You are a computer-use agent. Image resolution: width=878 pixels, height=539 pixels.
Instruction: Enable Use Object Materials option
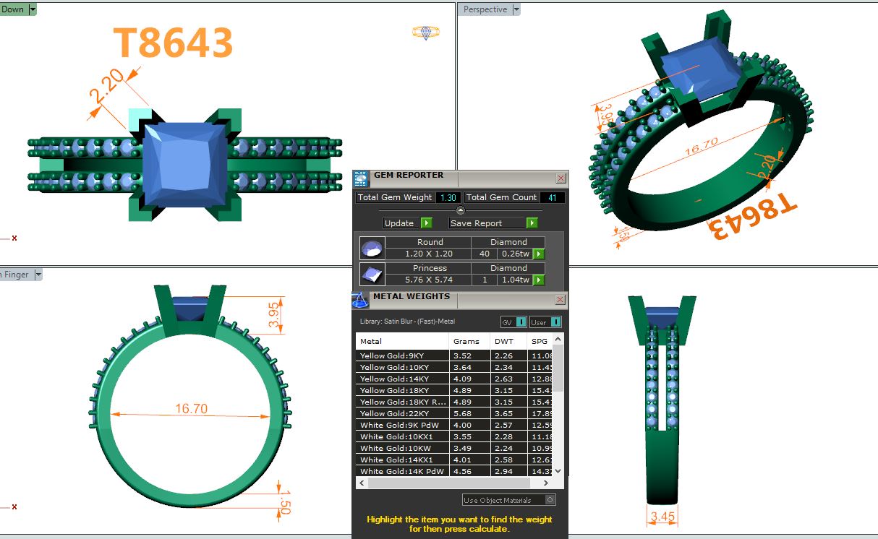(550, 500)
